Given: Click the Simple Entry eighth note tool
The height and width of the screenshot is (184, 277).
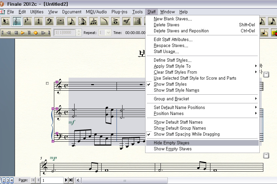Looking at the screenshot, I should [x=71, y=21].
